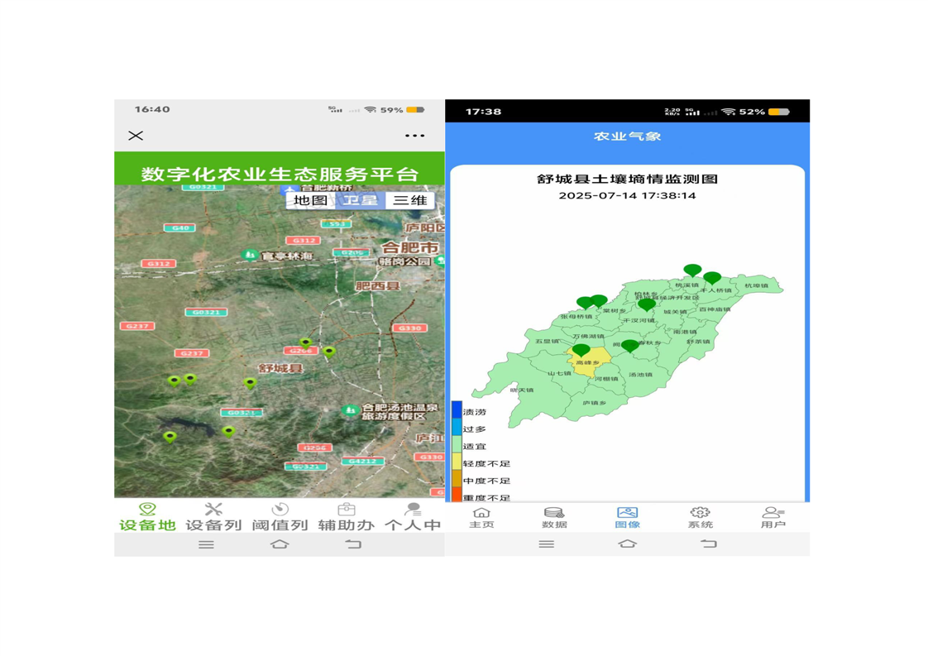This screenshot has width=928, height=656.
Task: Switch map to 卫星 satellite view
Action: (361, 200)
